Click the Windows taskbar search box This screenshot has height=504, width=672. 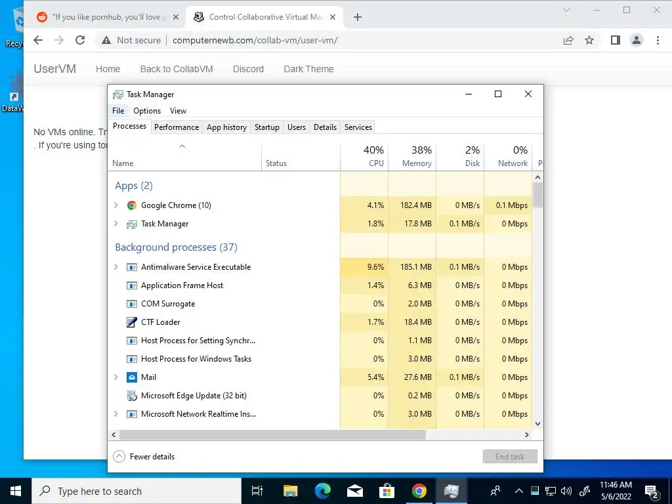tap(136, 491)
